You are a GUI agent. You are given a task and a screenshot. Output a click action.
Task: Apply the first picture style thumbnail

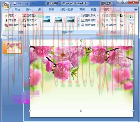click(46, 19)
